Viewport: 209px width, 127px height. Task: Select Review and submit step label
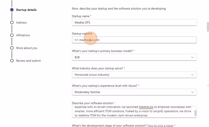[28, 61]
